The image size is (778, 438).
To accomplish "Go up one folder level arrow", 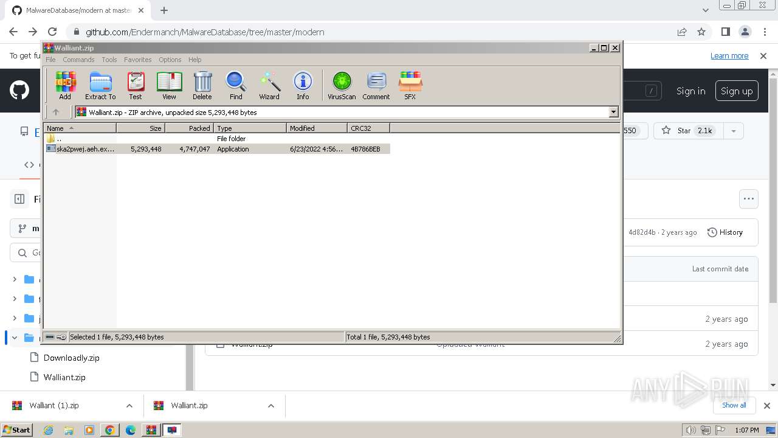I will [x=56, y=112].
